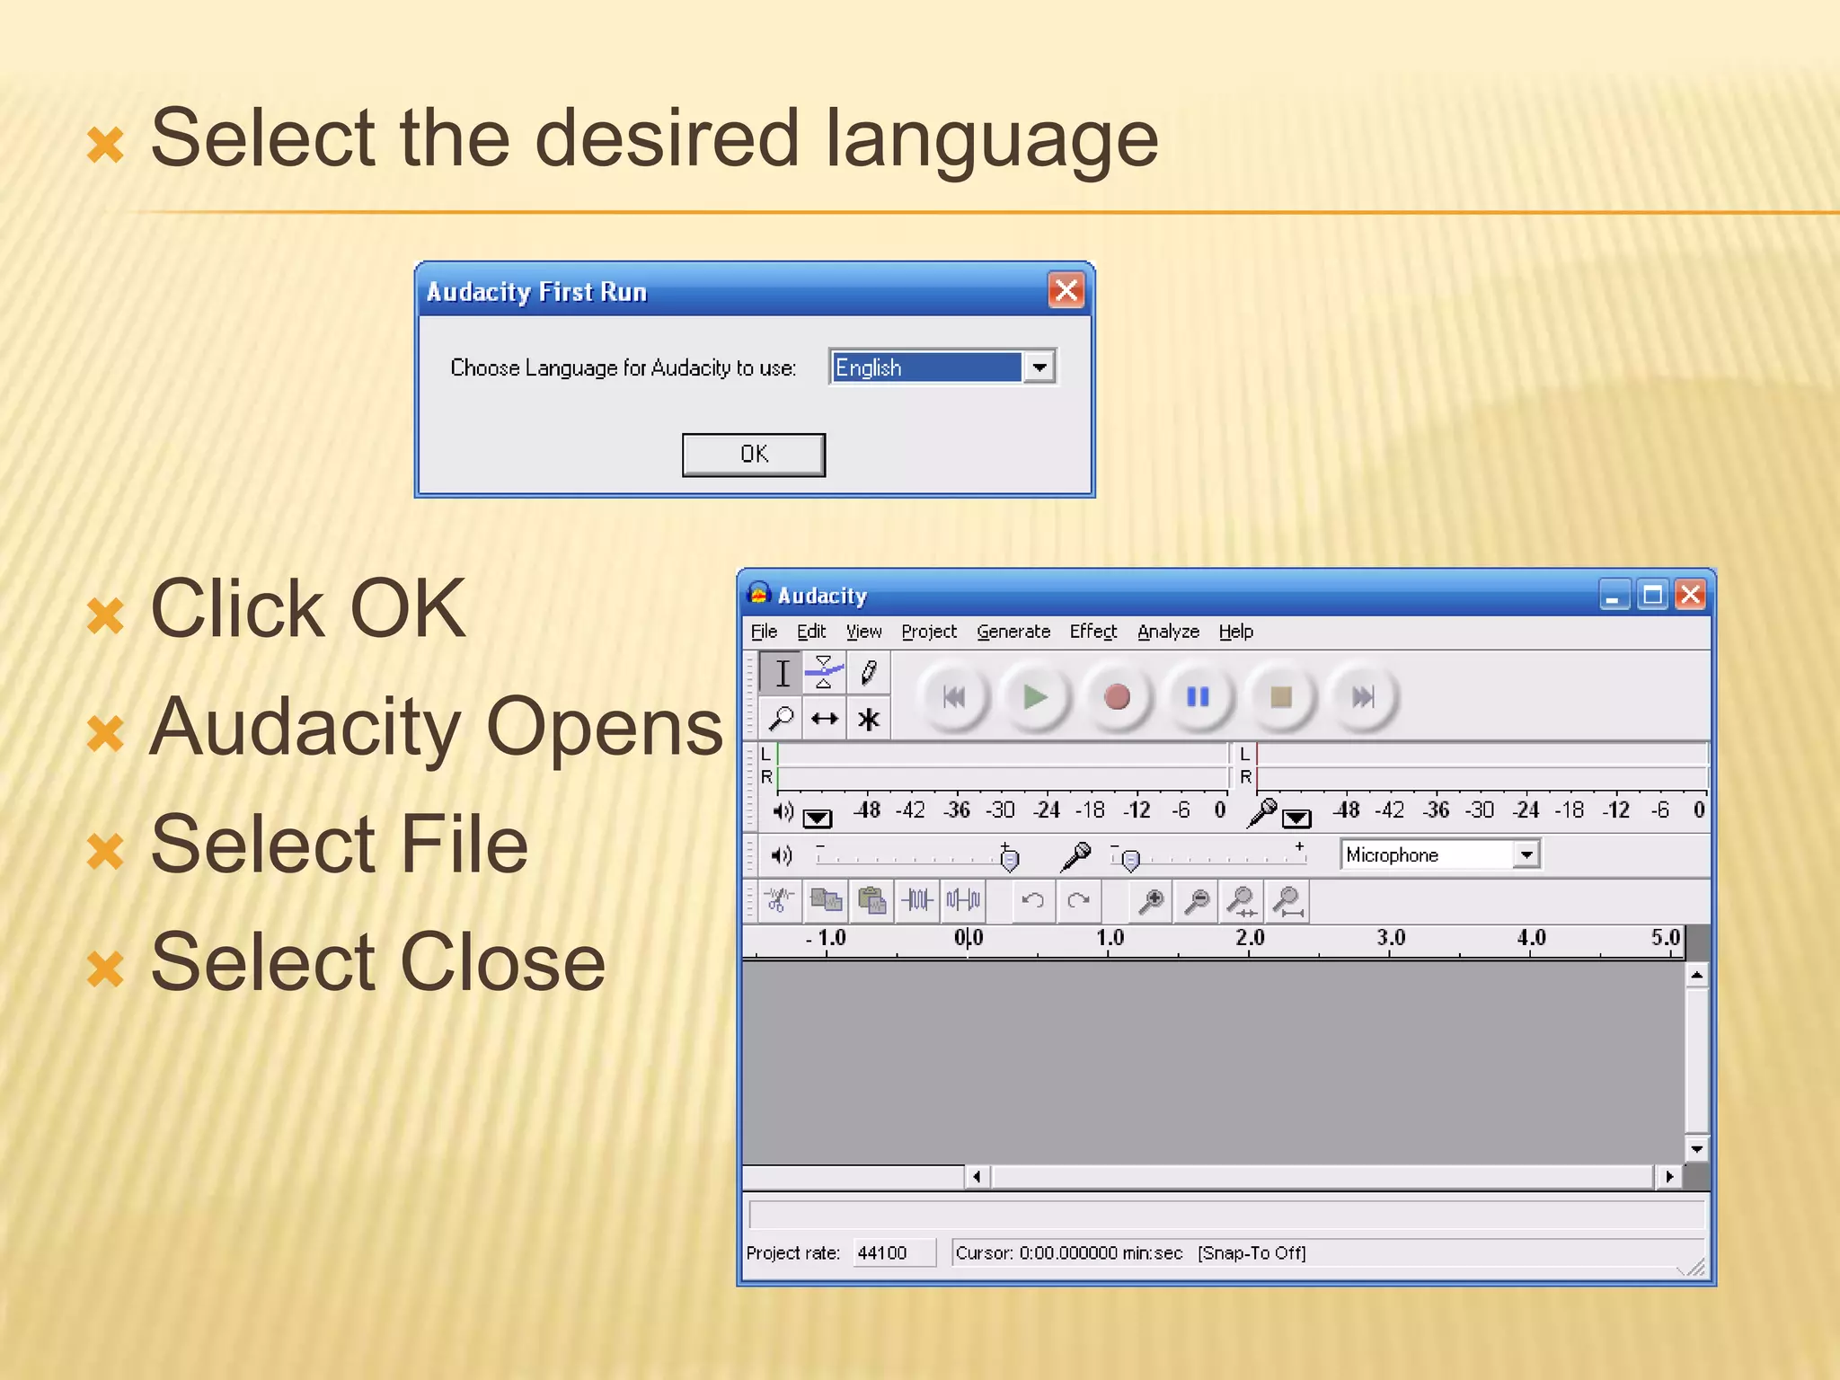Viewport: 1840px width, 1380px height.
Task: Click Fit Selection in window icon
Action: (x=1243, y=899)
